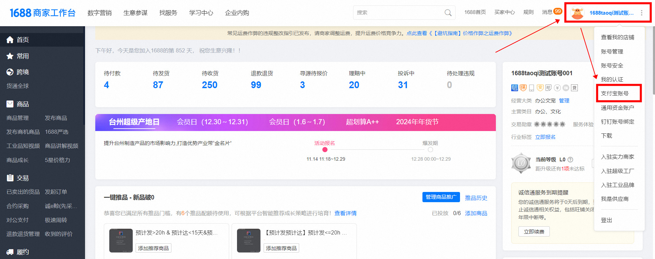Viewport: 655px width, 259px height.
Task: Open the 2024年年货节 tab
Action: point(417,122)
